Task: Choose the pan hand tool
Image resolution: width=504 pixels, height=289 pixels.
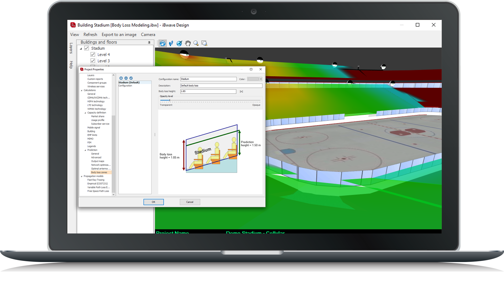Action: (x=188, y=43)
